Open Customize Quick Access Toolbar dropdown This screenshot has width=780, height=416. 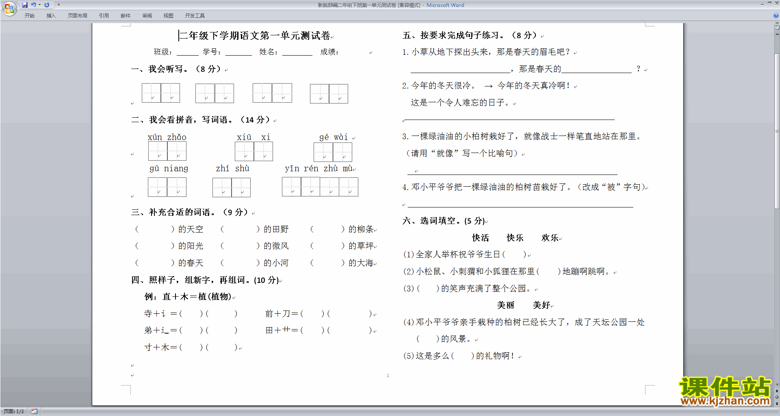(x=58, y=5)
